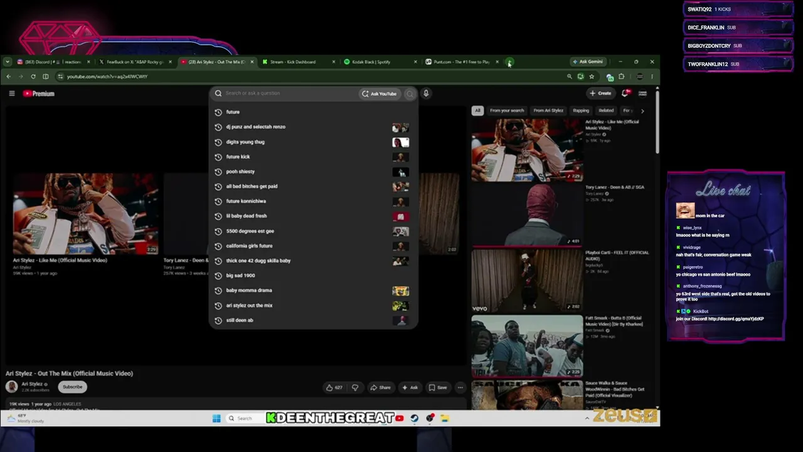Show hidden system tray icons
This screenshot has height=452, width=803.
tap(587, 418)
